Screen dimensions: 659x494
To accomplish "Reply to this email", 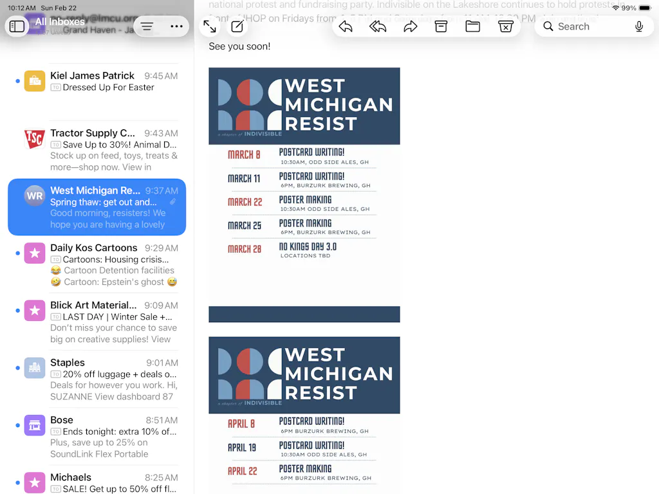I will [346, 26].
